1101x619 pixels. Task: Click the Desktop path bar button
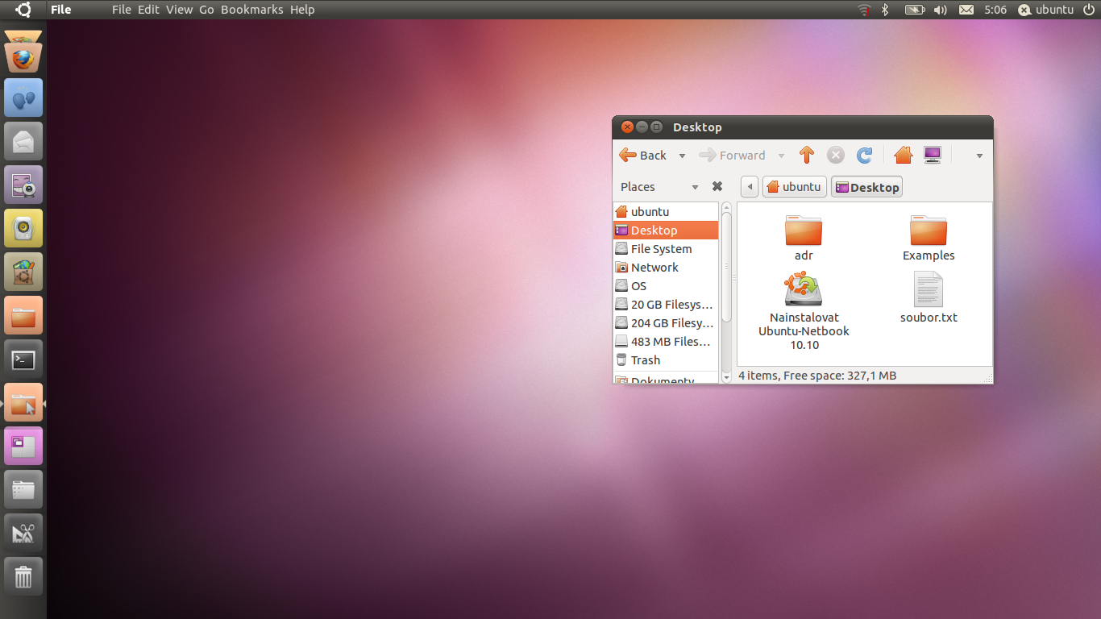click(x=866, y=187)
